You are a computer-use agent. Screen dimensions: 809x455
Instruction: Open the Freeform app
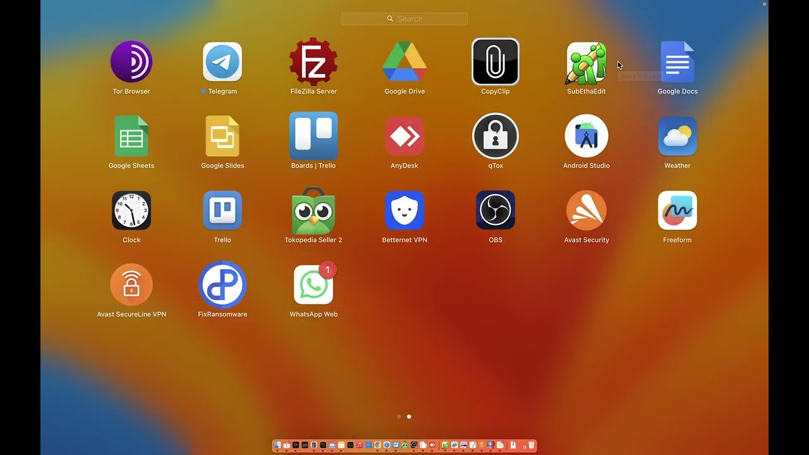pyautogui.click(x=678, y=210)
